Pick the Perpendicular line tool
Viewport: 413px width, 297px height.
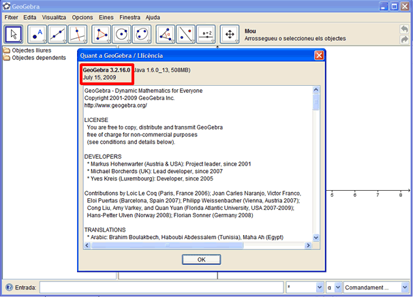[79, 34]
